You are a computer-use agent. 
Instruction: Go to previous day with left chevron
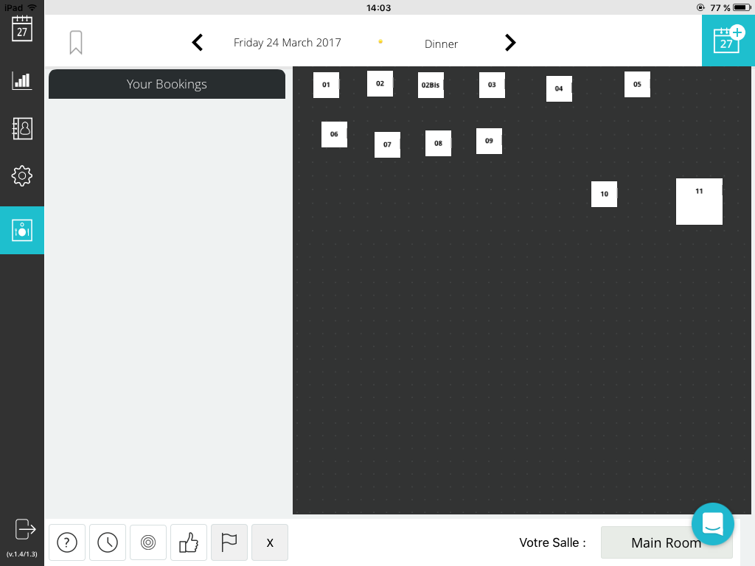pyautogui.click(x=198, y=43)
